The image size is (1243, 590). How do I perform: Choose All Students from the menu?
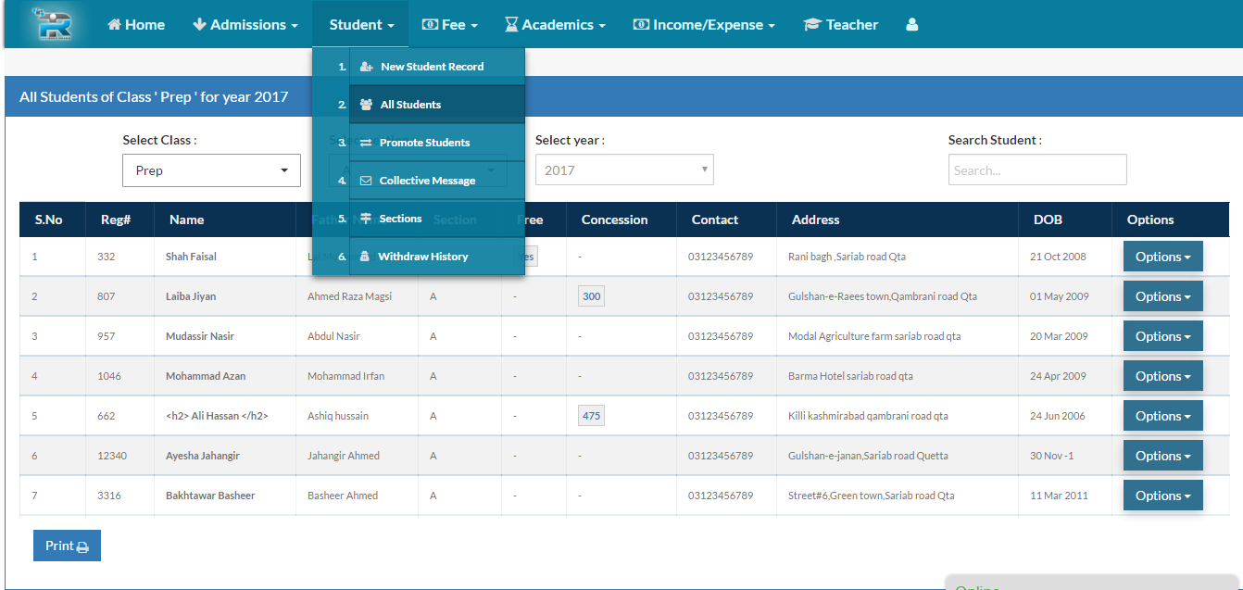tap(437, 105)
